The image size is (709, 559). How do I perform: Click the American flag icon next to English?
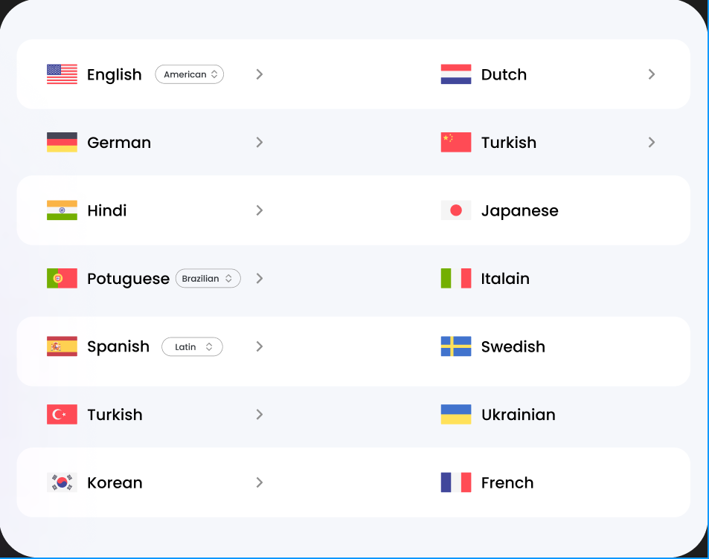[62, 74]
